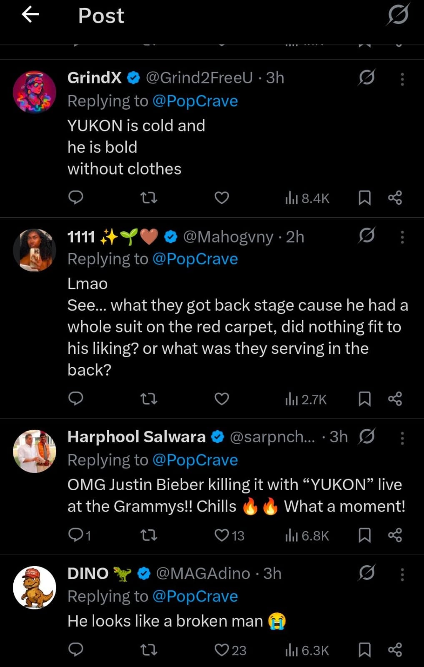Like the Harphool Salwara post
The image size is (424, 667).
[x=222, y=535]
